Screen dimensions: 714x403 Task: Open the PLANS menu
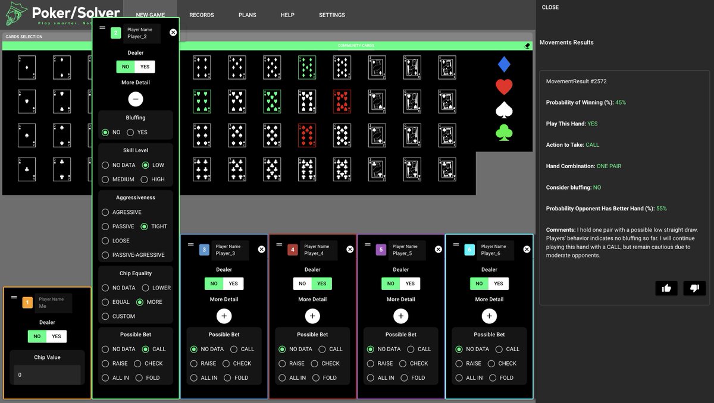pyautogui.click(x=247, y=15)
